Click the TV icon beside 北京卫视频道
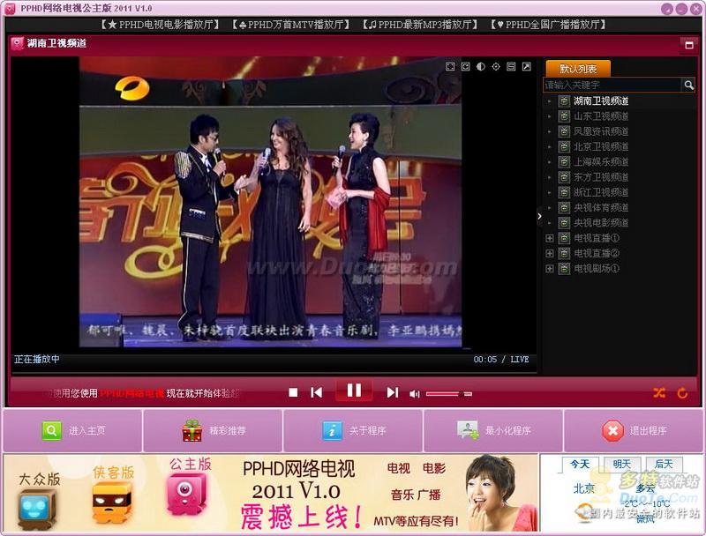The image size is (706, 536). pos(564,146)
